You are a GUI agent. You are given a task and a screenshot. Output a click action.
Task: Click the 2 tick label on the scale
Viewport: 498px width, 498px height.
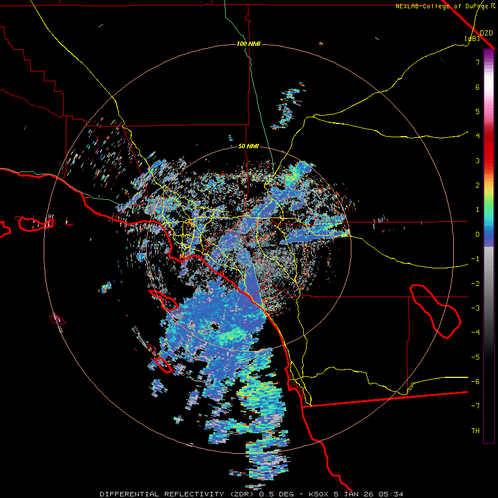coord(478,185)
